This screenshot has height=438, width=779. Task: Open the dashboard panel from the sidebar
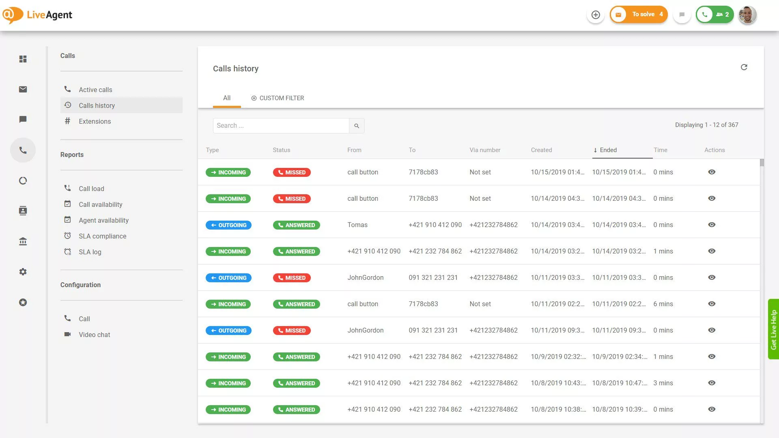[x=23, y=59]
